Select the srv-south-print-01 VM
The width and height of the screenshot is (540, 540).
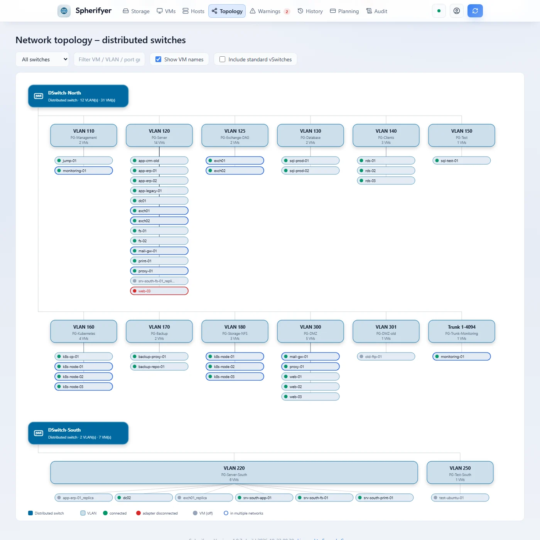pyautogui.click(x=385, y=498)
